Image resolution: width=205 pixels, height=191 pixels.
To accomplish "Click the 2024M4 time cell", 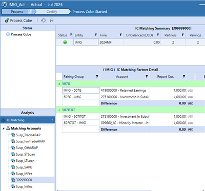I will tap(111, 42).
